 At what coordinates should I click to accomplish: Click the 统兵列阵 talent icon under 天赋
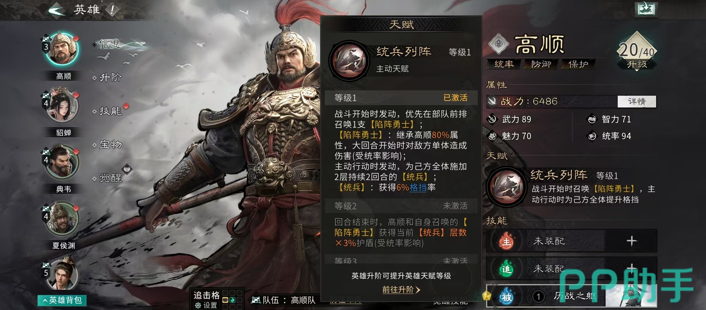point(506,187)
